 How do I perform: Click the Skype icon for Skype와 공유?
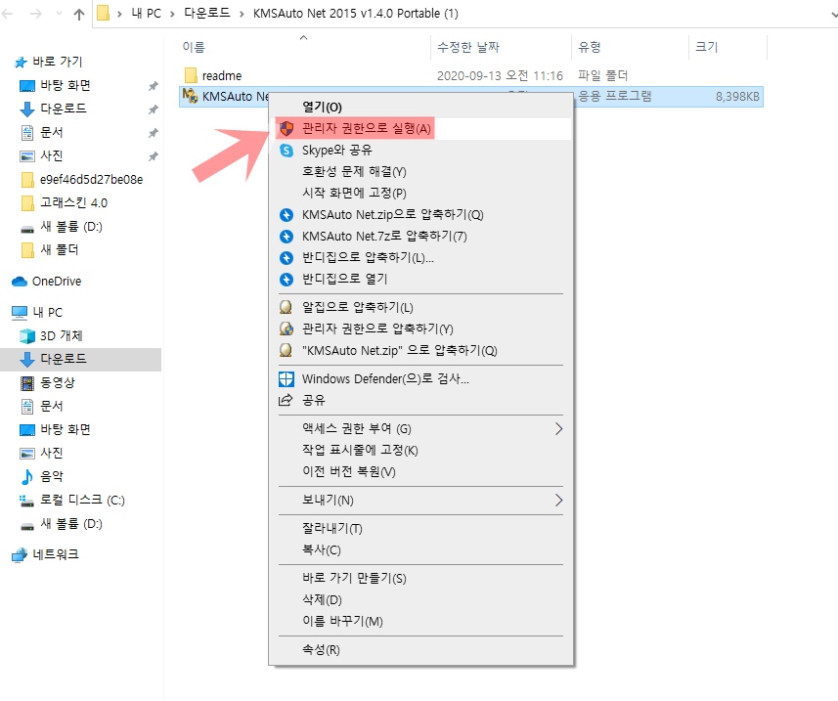287,151
